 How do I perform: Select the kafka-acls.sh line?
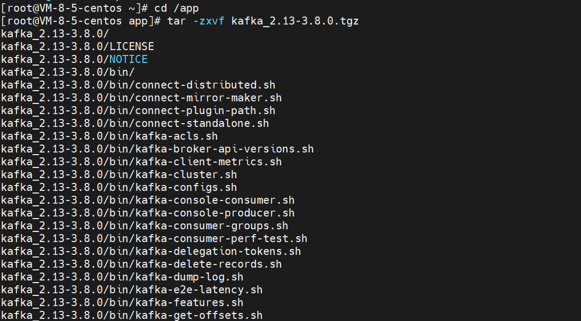tap(109, 136)
